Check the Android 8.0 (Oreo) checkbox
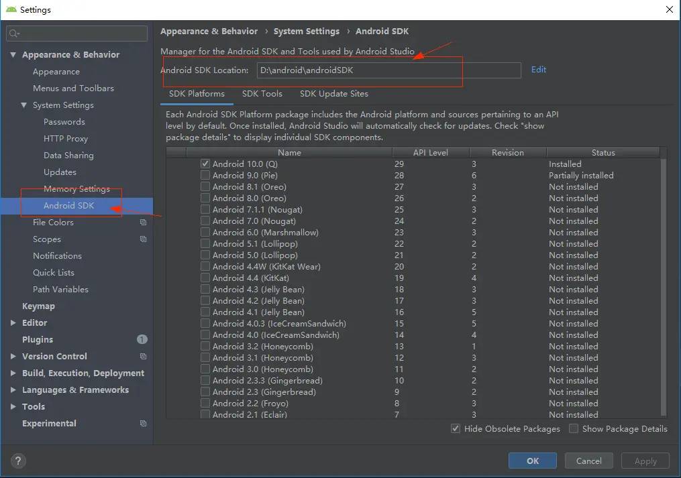The height and width of the screenshot is (478, 681). tap(205, 198)
